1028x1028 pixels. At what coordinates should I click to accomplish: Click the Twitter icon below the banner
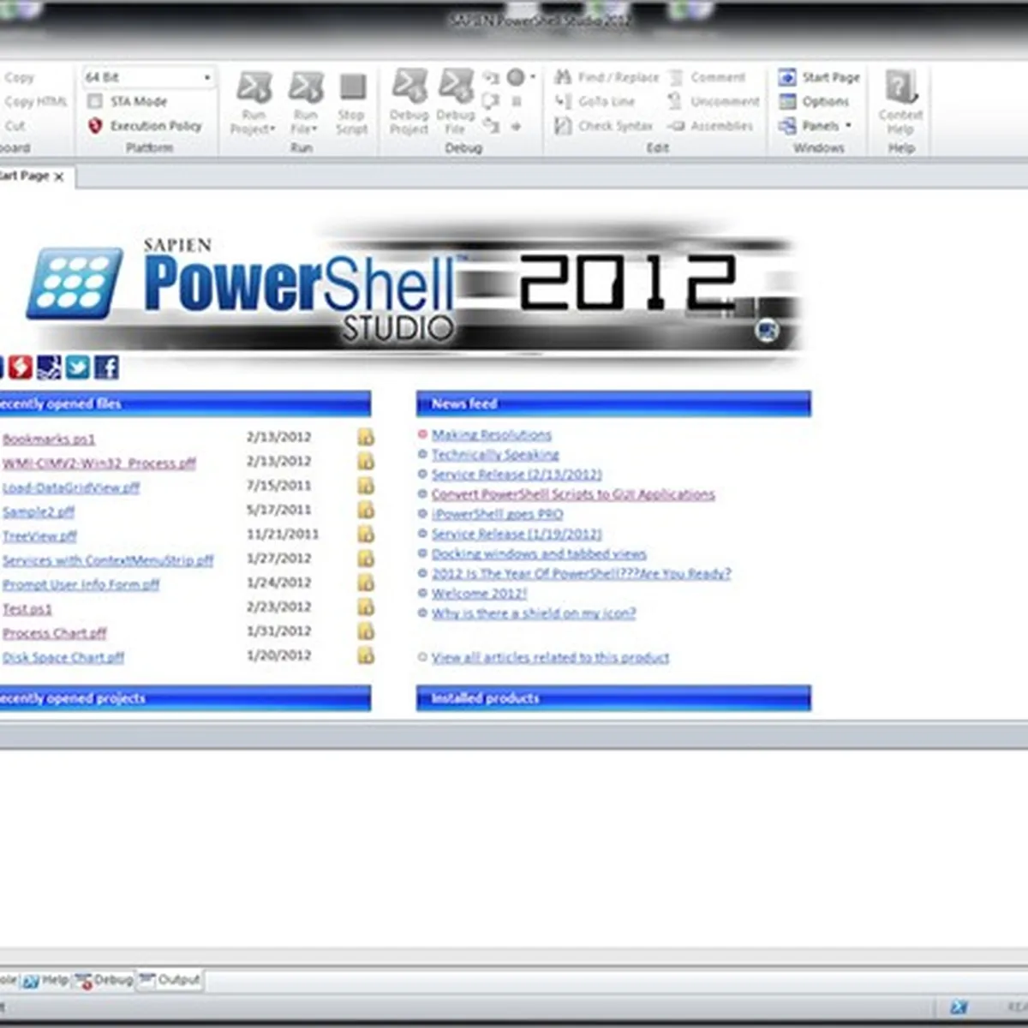click(x=77, y=368)
